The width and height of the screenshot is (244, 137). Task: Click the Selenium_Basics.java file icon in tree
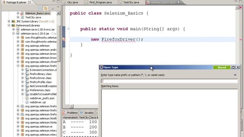coord(22,13)
